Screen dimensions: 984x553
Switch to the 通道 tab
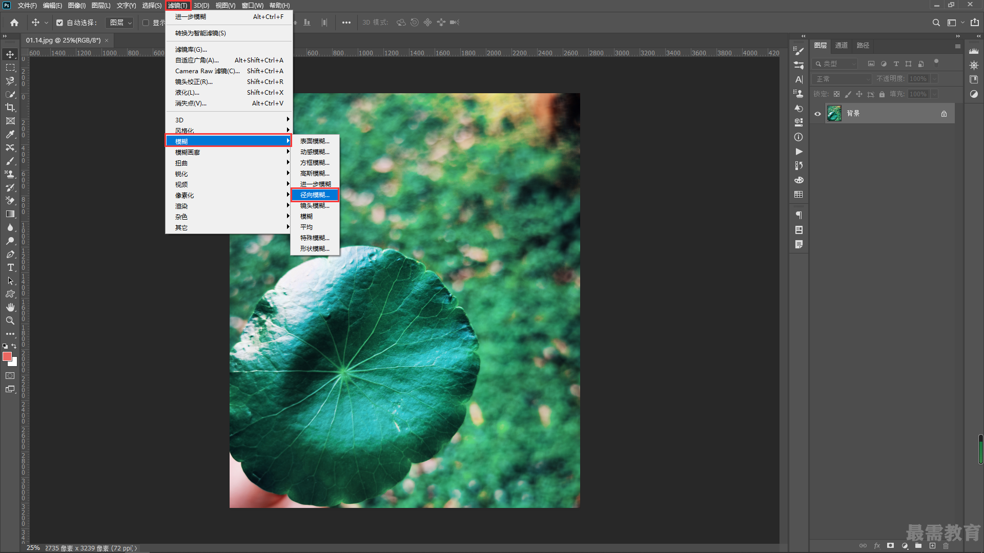[842, 46]
